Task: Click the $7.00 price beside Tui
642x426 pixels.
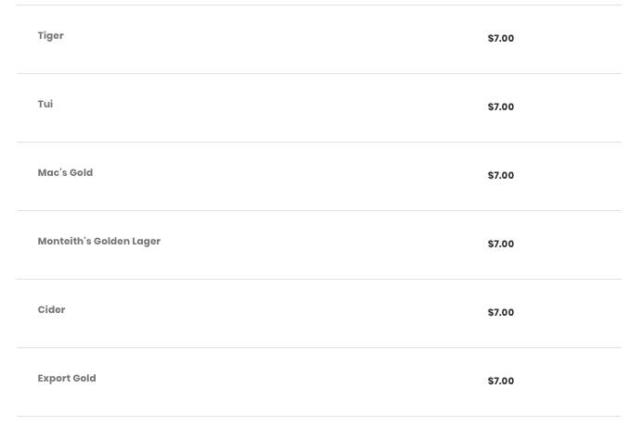Action: 500,107
